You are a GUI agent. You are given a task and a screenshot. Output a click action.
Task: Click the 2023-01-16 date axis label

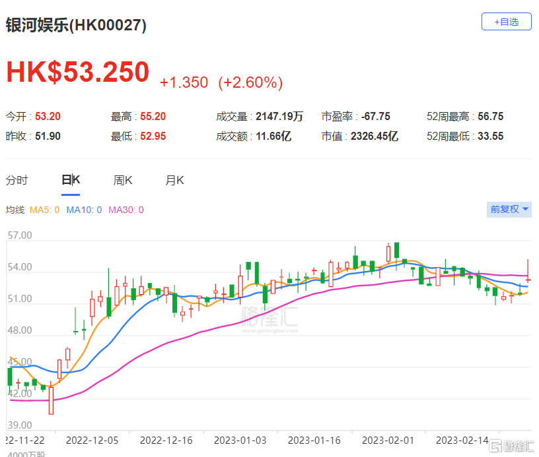[x=314, y=441]
